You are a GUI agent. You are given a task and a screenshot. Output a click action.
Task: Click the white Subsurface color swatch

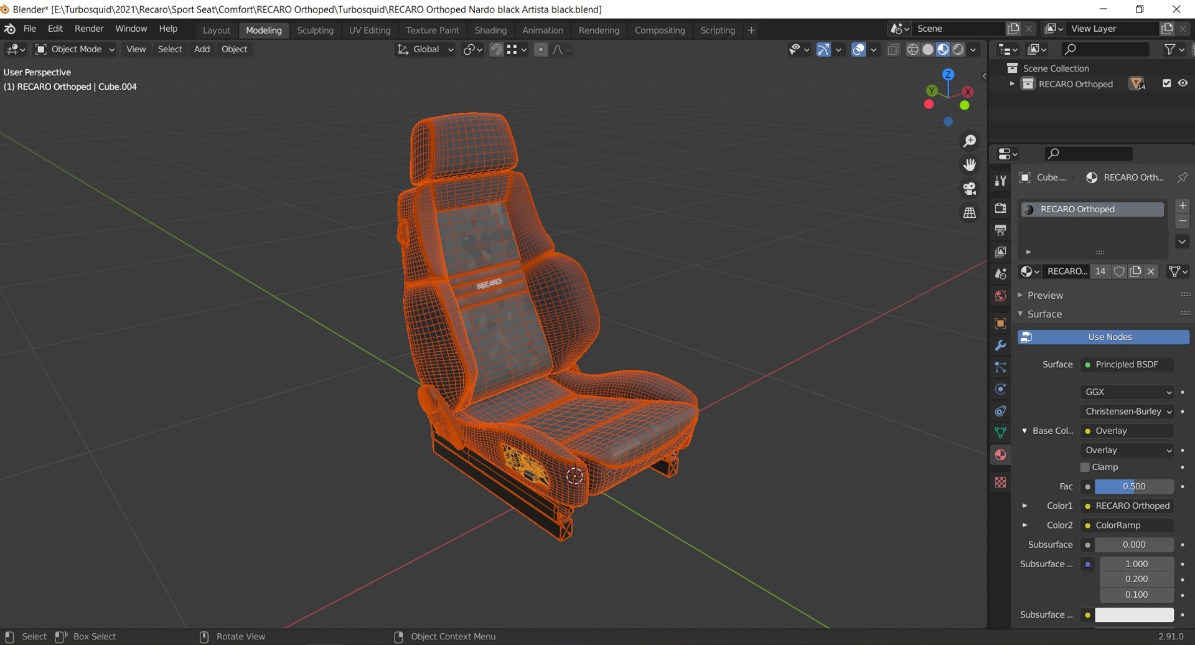click(x=1134, y=615)
